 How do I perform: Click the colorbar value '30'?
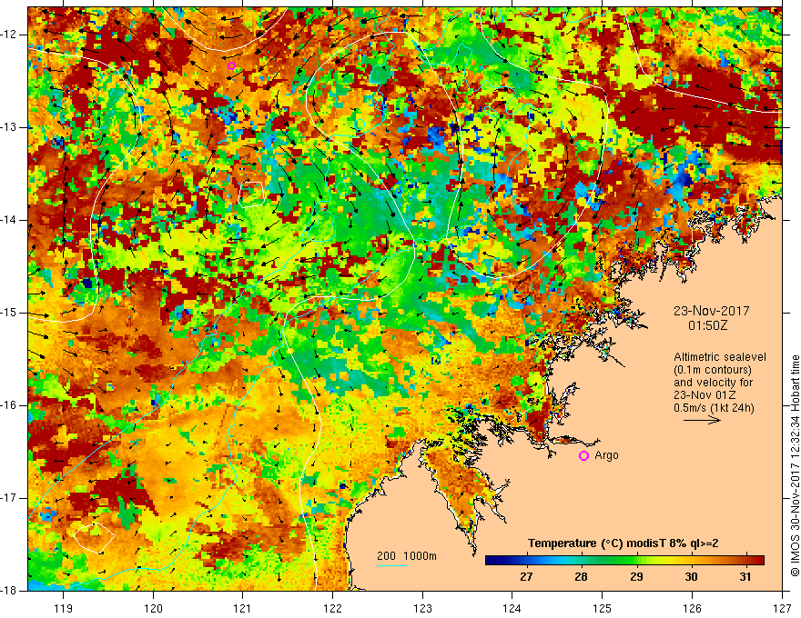[691, 577]
